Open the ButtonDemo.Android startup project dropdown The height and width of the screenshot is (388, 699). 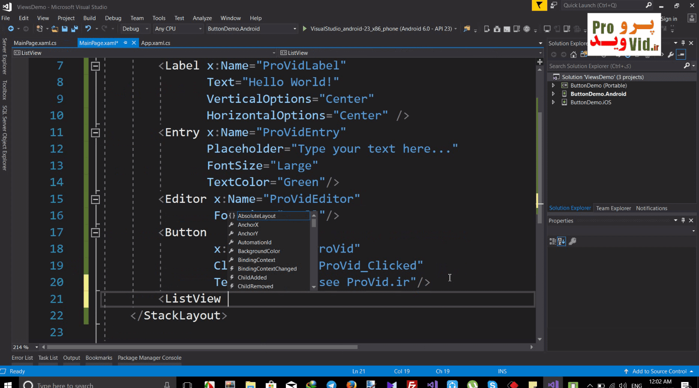coord(252,29)
